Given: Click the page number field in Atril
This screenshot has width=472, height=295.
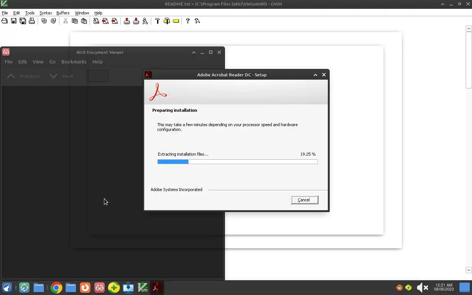Looking at the screenshot, I should coord(98,76).
